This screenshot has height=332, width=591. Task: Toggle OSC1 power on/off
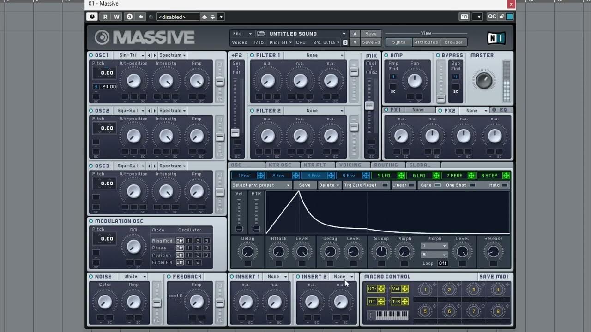click(91, 55)
